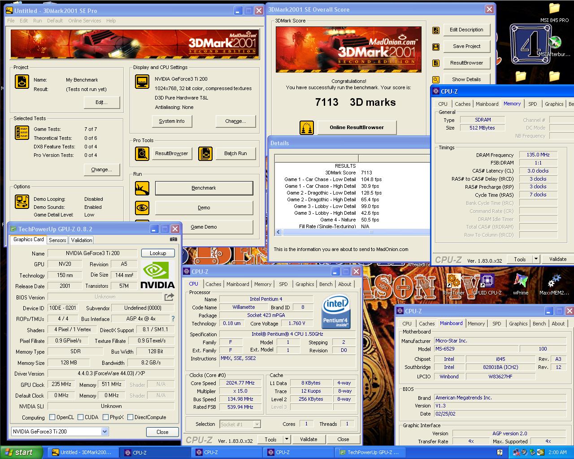This screenshot has height=459, width=574.
Task: Open RivaTuner desktop shortcut
Action: tap(453, 285)
